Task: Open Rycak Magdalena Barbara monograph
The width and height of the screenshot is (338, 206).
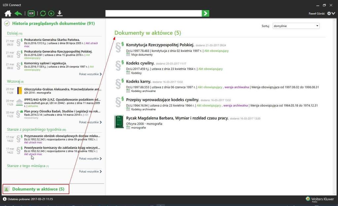Action: (177, 118)
